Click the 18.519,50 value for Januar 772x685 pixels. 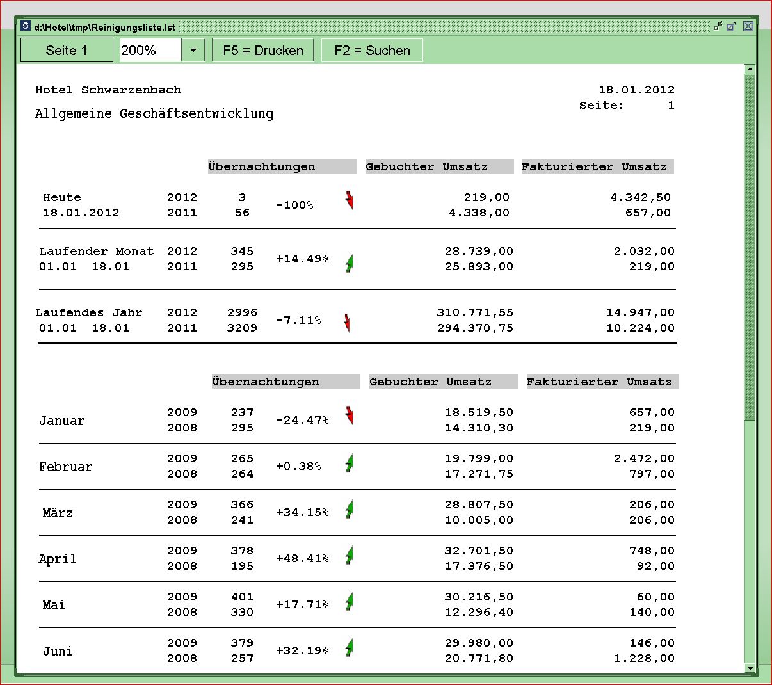pyautogui.click(x=479, y=412)
